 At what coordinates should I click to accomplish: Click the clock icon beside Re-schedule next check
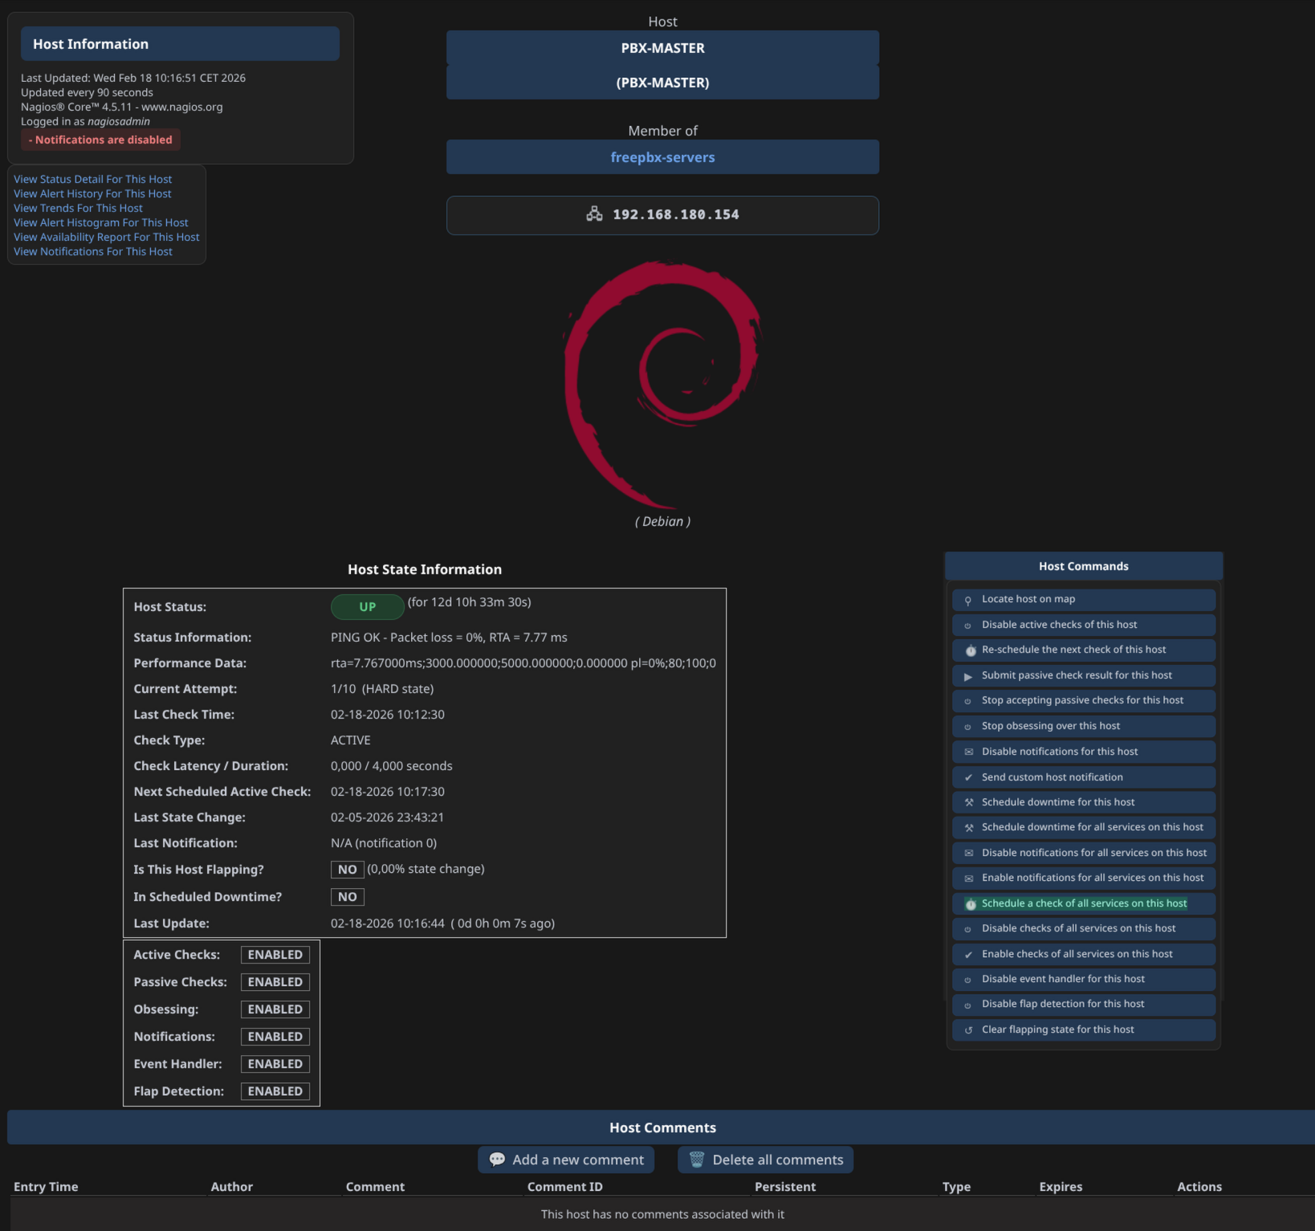pyautogui.click(x=970, y=650)
